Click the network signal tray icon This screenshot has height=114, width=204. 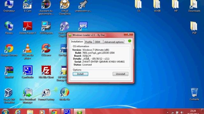pos(172,113)
